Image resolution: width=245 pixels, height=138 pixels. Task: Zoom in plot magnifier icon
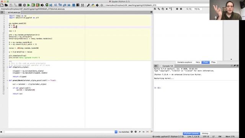point(190,9)
